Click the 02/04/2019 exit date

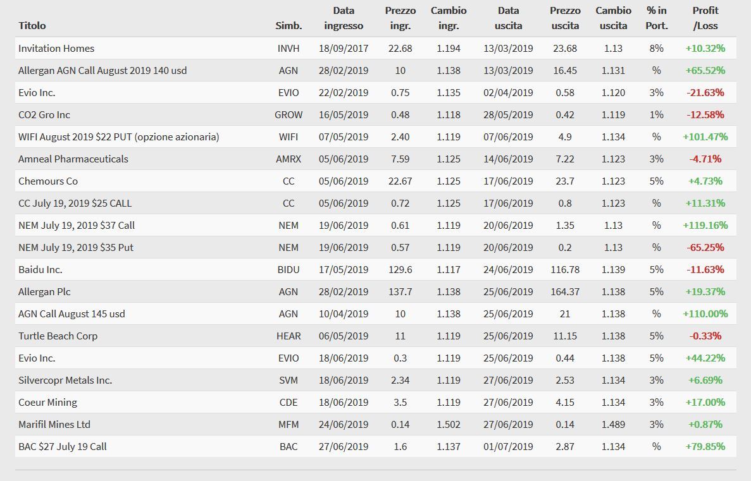508,93
